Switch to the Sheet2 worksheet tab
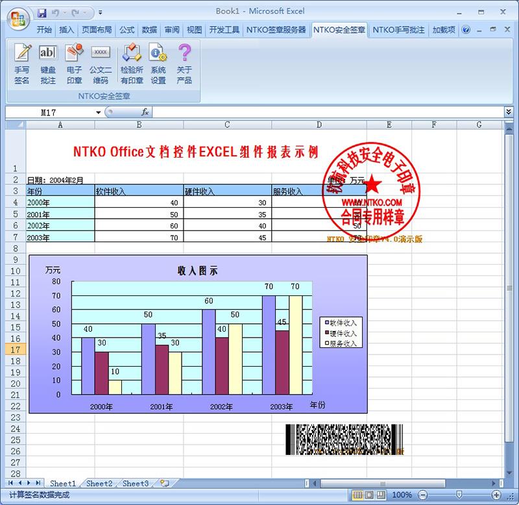The height and width of the screenshot is (505, 519). [x=99, y=484]
